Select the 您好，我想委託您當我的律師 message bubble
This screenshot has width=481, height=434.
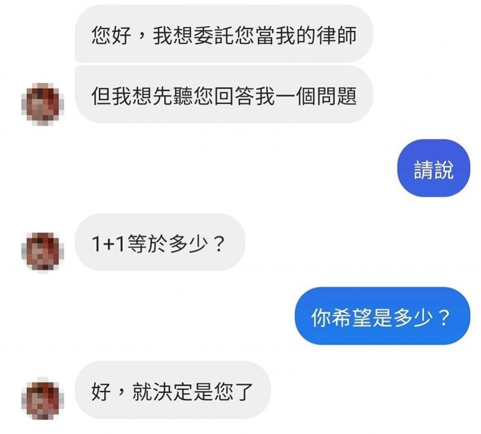[x=224, y=34]
